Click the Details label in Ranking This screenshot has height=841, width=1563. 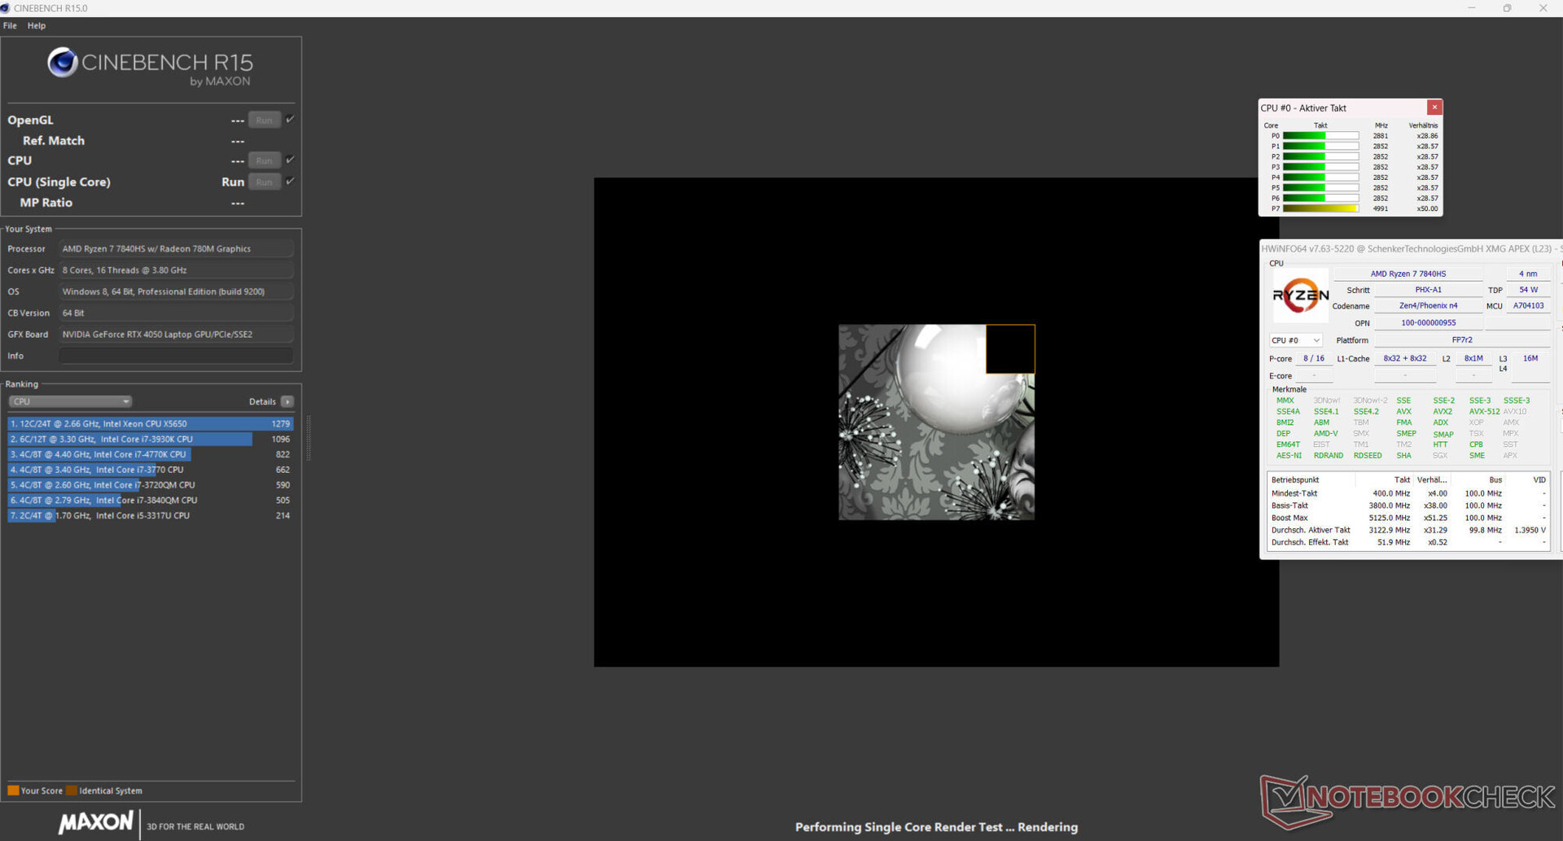262,401
